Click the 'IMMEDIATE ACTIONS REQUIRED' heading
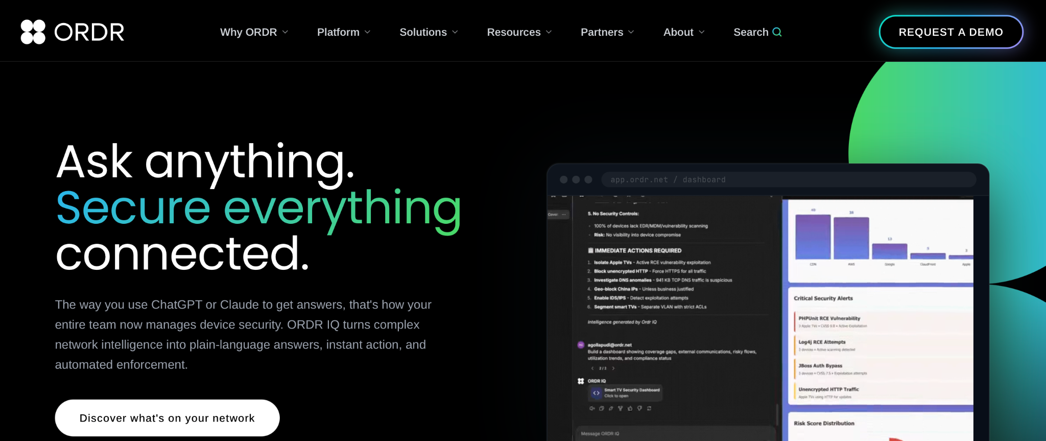The height and width of the screenshot is (441, 1046). 635,251
